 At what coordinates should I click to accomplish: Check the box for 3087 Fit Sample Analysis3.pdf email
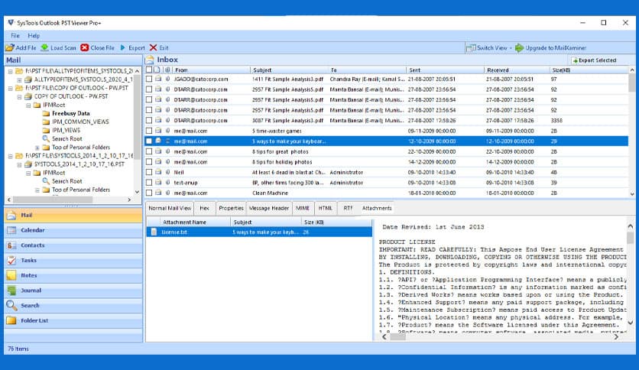[149, 120]
